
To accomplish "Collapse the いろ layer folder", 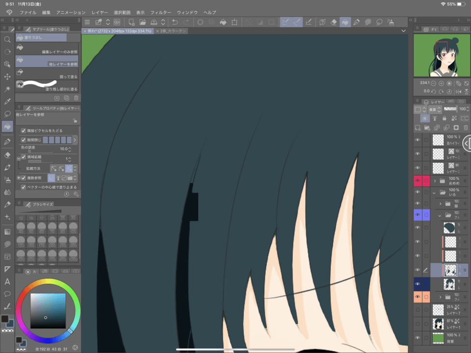I will tap(434, 193).
